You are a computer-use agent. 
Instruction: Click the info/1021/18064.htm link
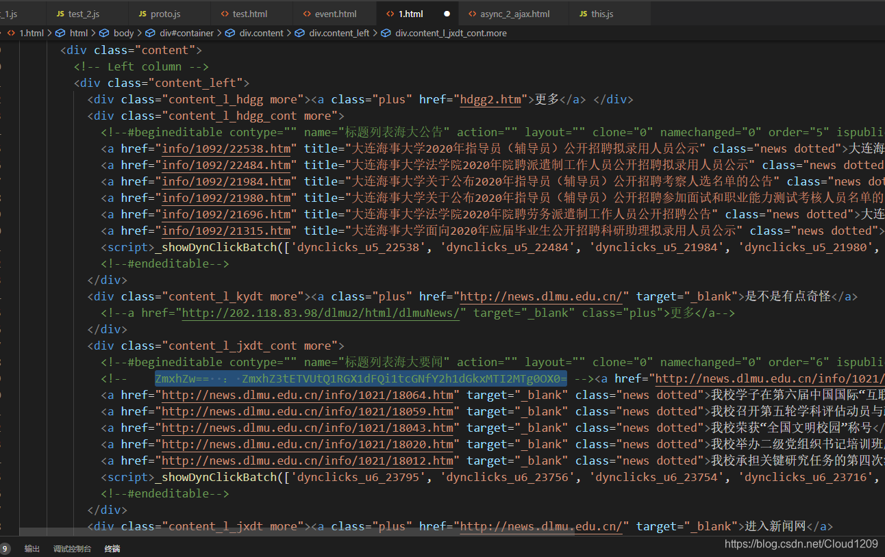pyautogui.click(x=308, y=396)
